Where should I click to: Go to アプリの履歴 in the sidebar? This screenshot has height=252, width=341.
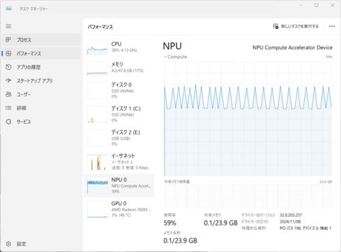point(42,67)
